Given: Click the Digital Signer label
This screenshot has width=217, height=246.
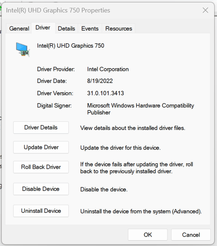Looking at the screenshot, I should coord(54,105).
